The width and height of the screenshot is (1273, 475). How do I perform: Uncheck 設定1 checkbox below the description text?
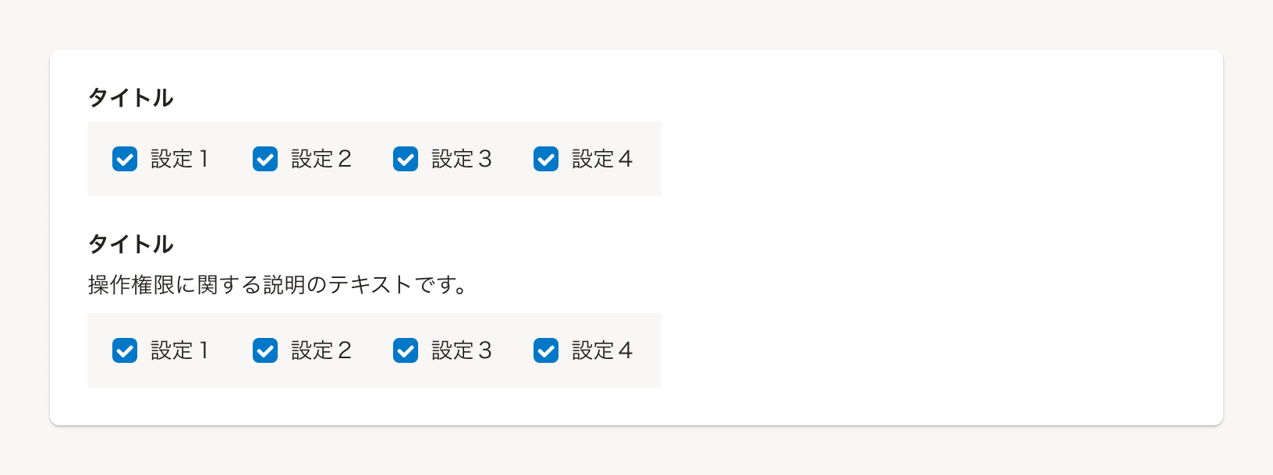pos(125,350)
